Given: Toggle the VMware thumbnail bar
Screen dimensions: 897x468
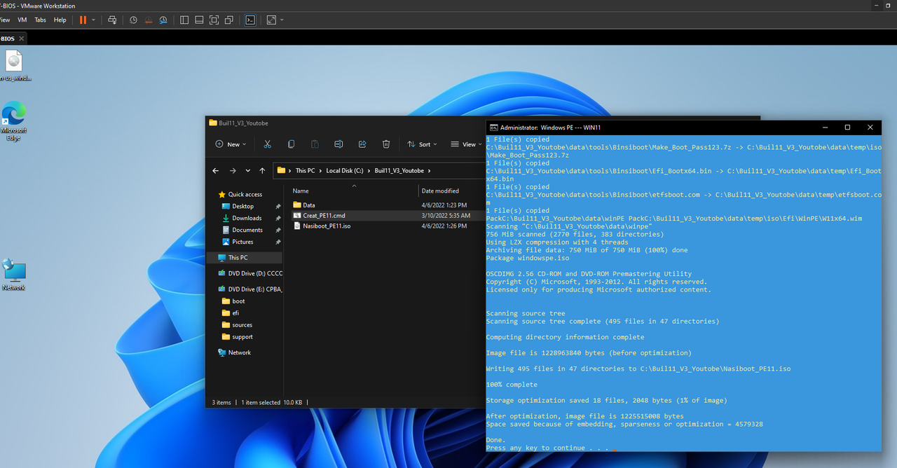Looking at the screenshot, I should coord(199,20).
